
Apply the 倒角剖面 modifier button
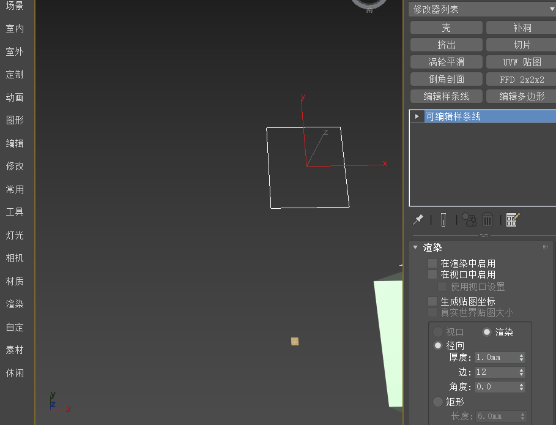tap(446, 79)
